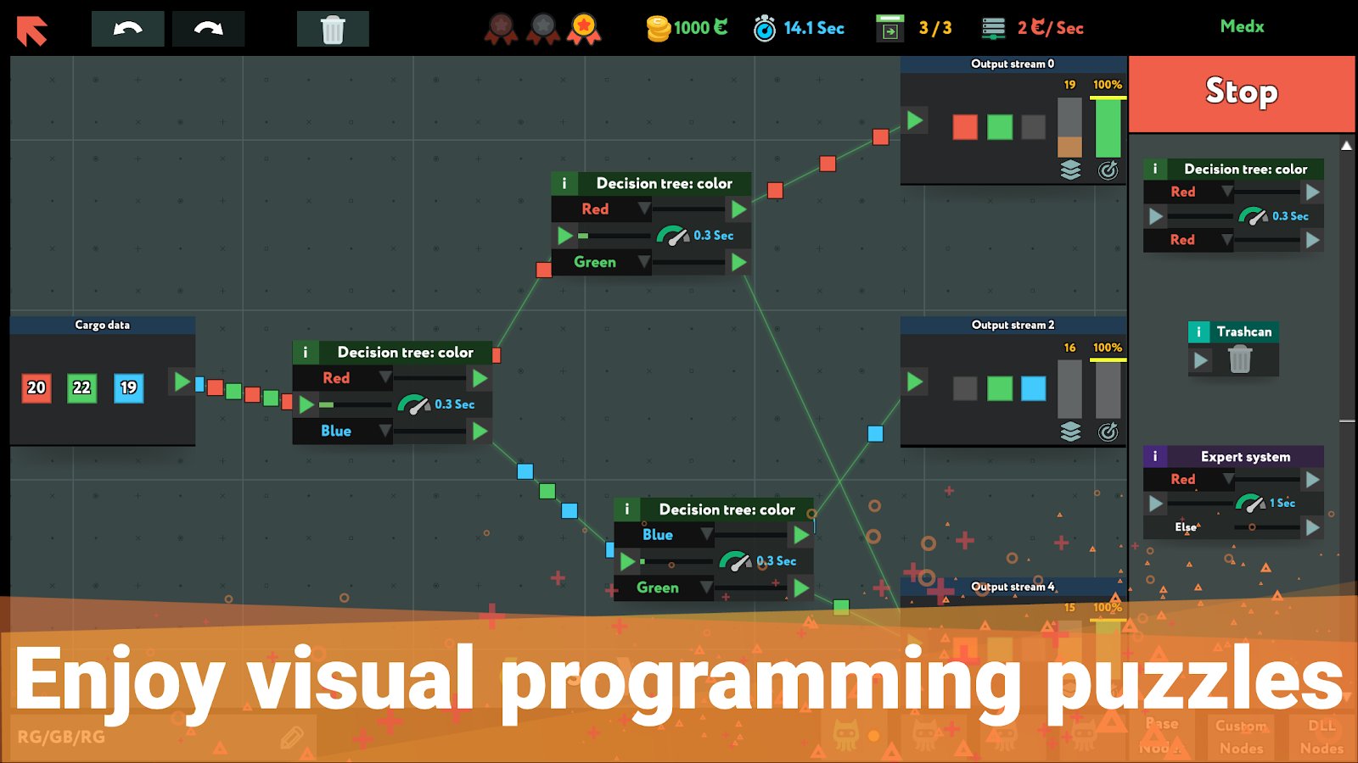Click the Trashcan bin icon in palette
The width and height of the screenshot is (1358, 763).
(1239, 360)
